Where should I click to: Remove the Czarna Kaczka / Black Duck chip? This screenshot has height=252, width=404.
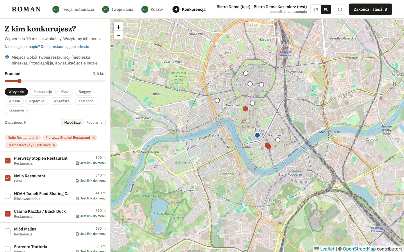click(x=54, y=145)
